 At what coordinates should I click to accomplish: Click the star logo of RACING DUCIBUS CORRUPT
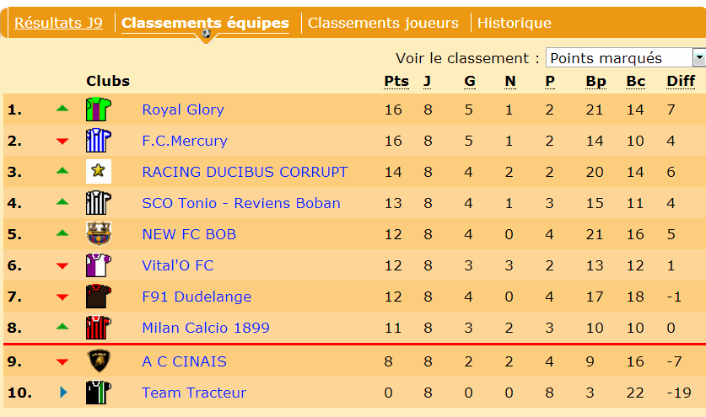click(x=98, y=171)
